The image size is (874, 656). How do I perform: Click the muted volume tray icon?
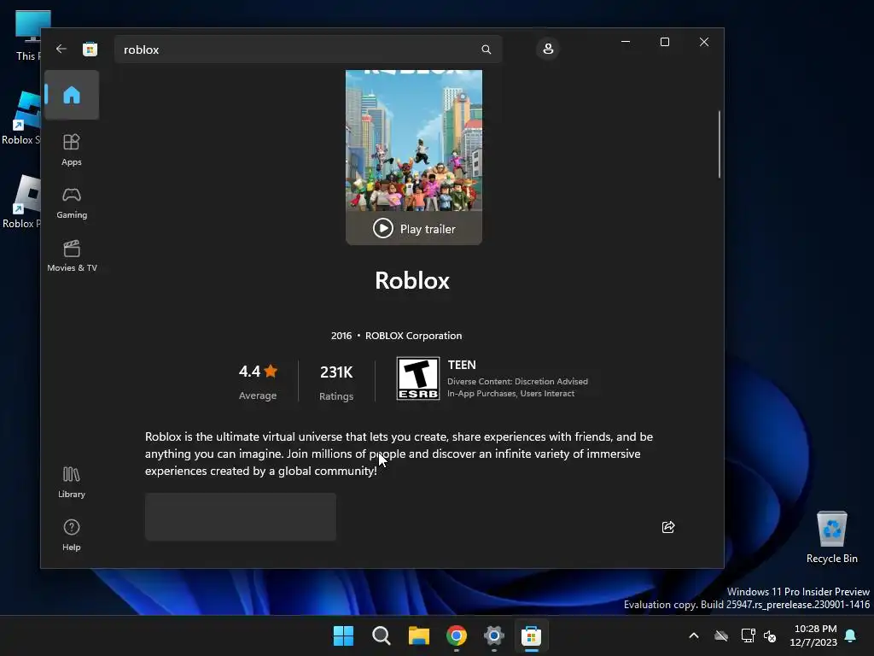770,635
